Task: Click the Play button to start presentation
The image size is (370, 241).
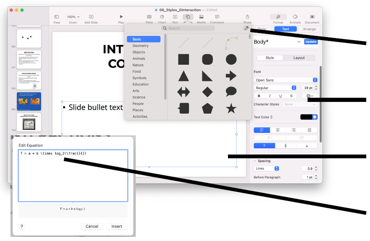Action: click(121, 17)
